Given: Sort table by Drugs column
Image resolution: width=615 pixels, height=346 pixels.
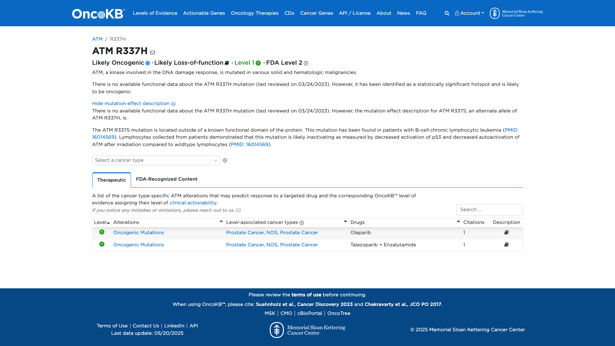Looking at the screenshot, I should coord(405,223).
